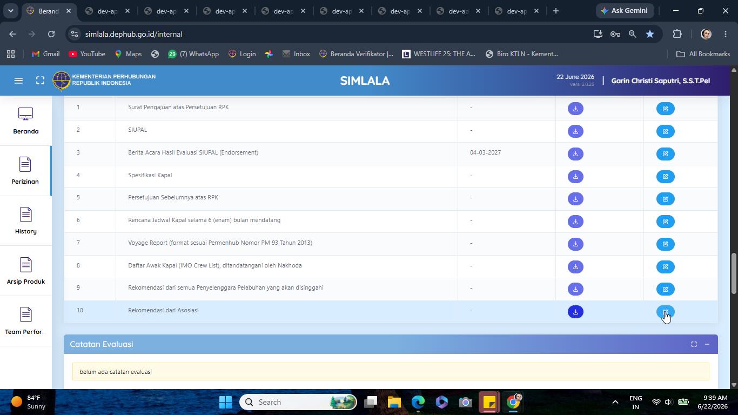Download Rekomendasi dari Asosiasi file
738x415 pixels.
coord(575,312)
